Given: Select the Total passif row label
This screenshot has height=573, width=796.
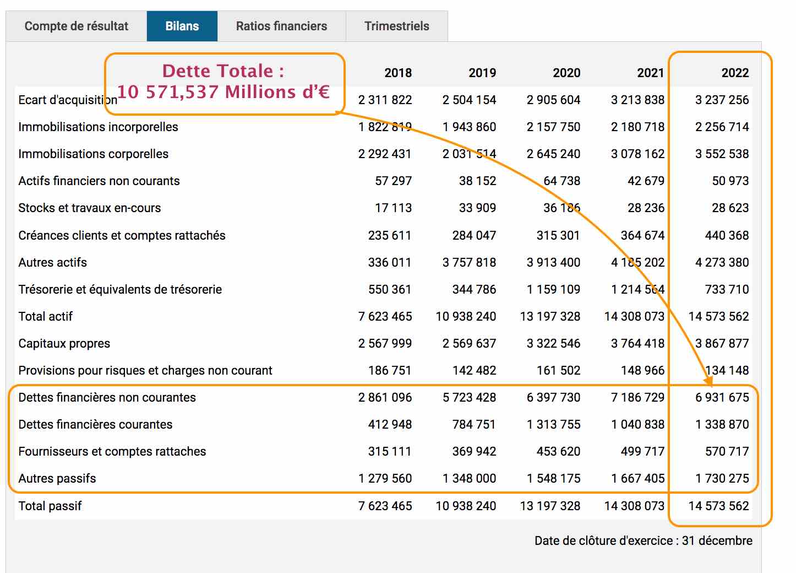Looking at the screenshot, I should point(50,506).
